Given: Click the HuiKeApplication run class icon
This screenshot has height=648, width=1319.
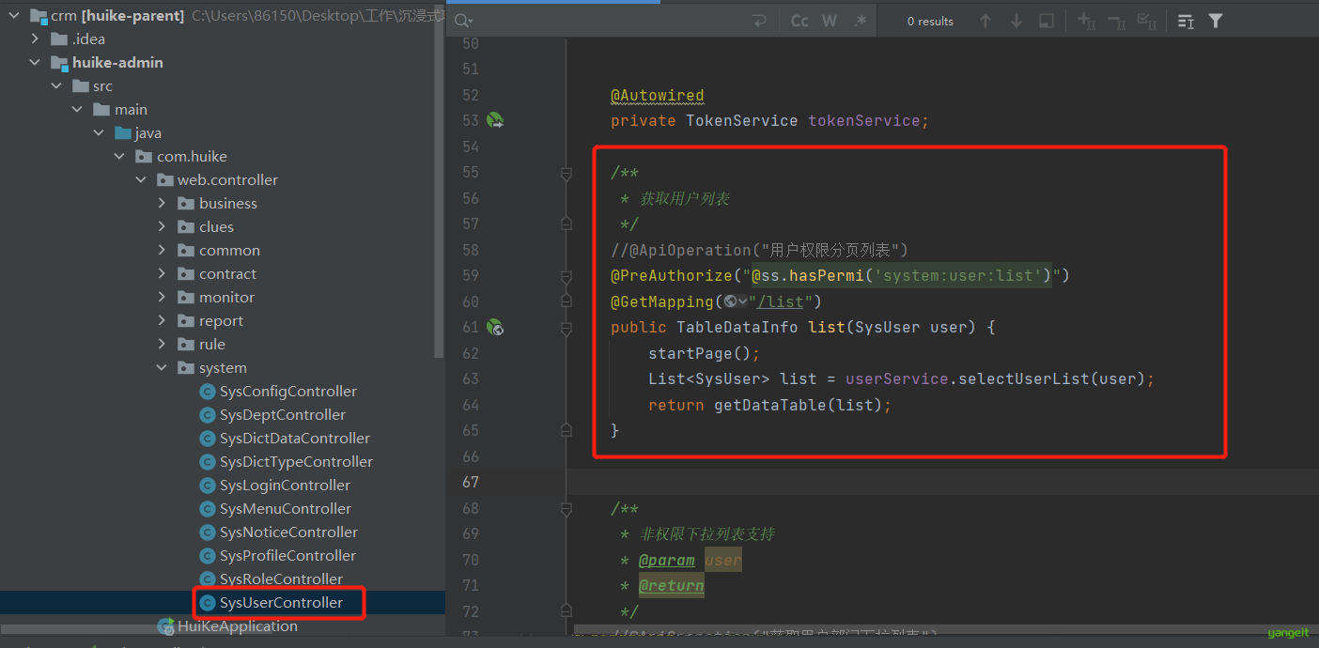Looking at the screenshot, I should 165,626.
